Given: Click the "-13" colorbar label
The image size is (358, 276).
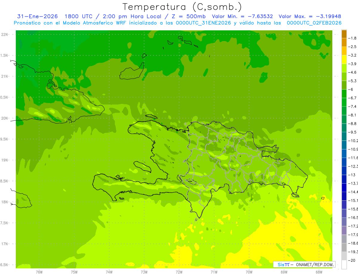Looking at the screenshot, I should [x=352, y=175].
